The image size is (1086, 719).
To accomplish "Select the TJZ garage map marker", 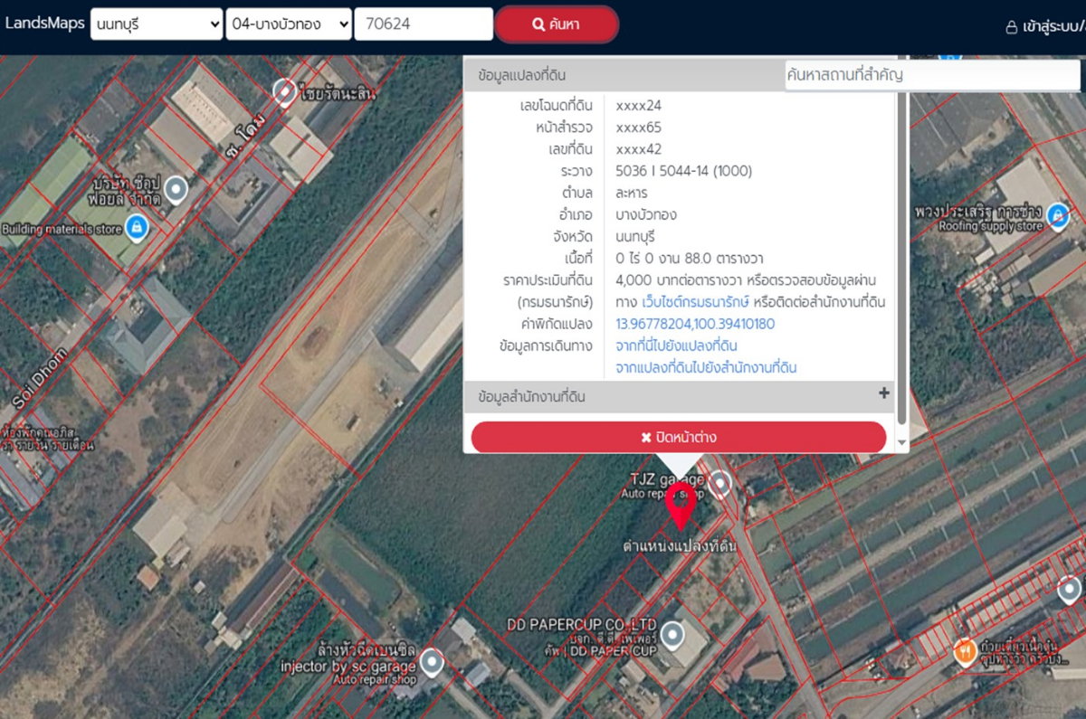I will tap(720, 484).
